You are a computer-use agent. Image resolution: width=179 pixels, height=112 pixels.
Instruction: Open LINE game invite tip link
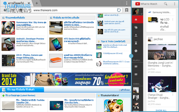[x=115, y=46]
